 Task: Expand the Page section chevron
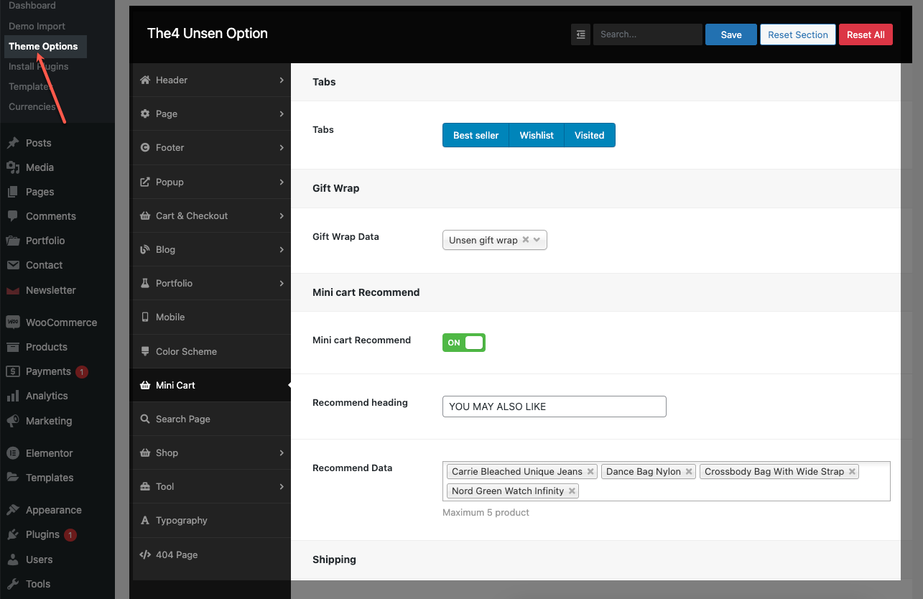tap(282, 113)
